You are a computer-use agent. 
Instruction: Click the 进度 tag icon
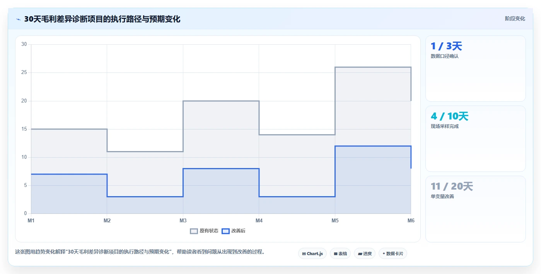(360, 254)
